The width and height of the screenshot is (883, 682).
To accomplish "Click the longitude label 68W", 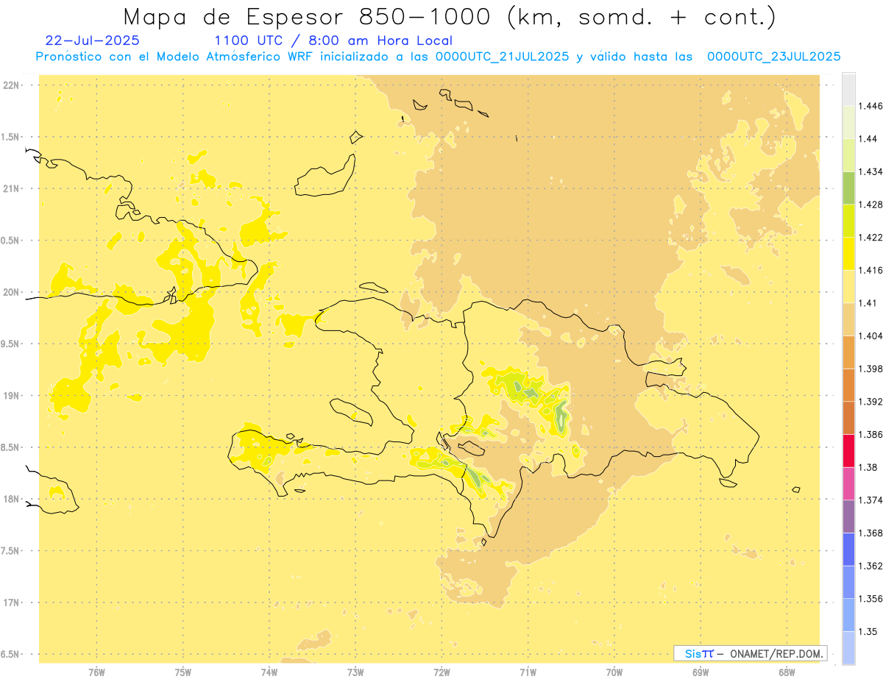I will pos(787,672).
